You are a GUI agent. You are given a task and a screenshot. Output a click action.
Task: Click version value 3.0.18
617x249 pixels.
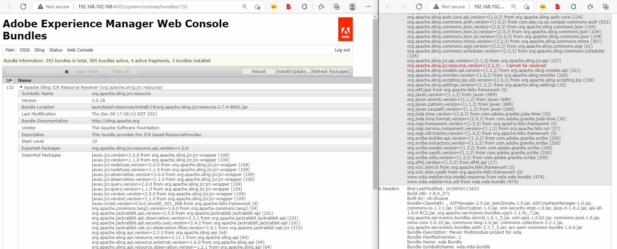point(98,101)
